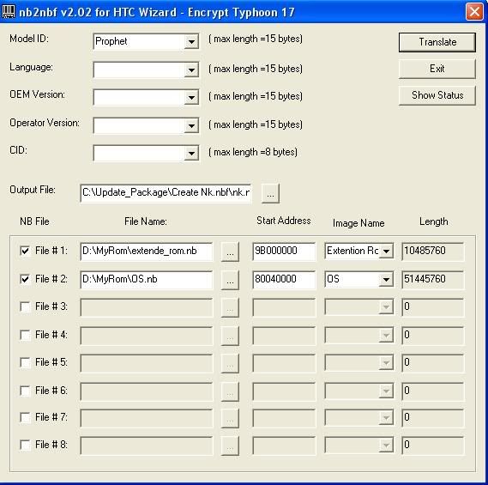Image resolution: width=488 pixels, height=485 pixels.
Task: Open the Model ID dropdown
Action: coord(191,41)
